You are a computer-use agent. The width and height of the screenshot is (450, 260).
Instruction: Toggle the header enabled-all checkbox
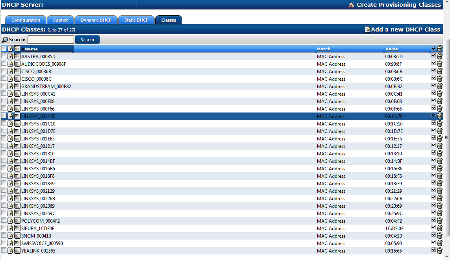(x=433, y=48)
